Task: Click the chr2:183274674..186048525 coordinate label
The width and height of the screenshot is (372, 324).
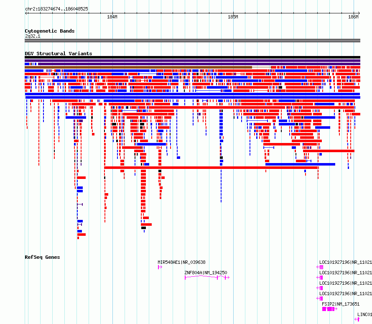Action: click(x=56, y=9)
